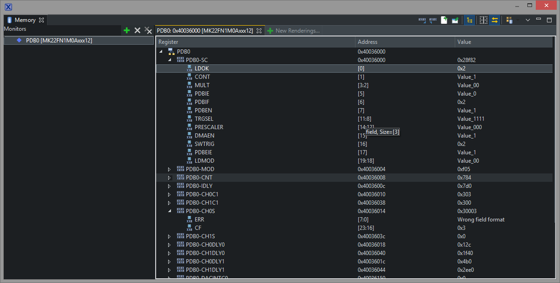Screen dimensions: 560x283
Task: Click the PDBEN field icon
Action: coord(189,110)
